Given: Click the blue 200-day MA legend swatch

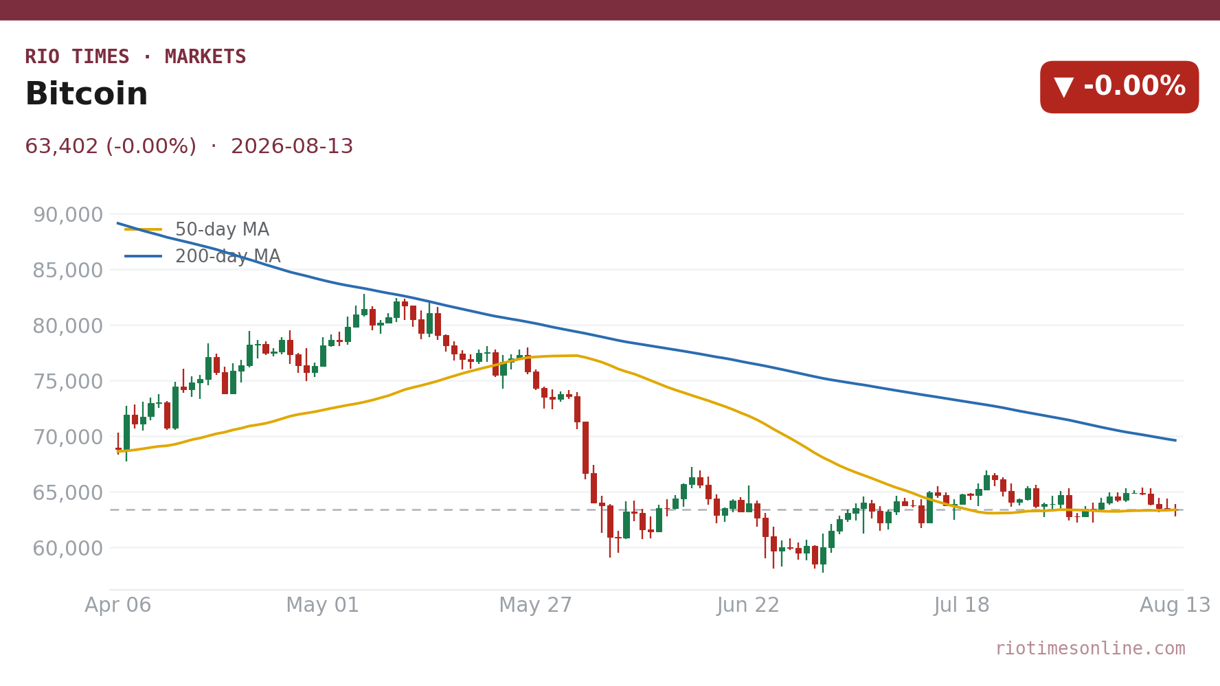Looking at the screenshot, I should (x=144, y=256).
